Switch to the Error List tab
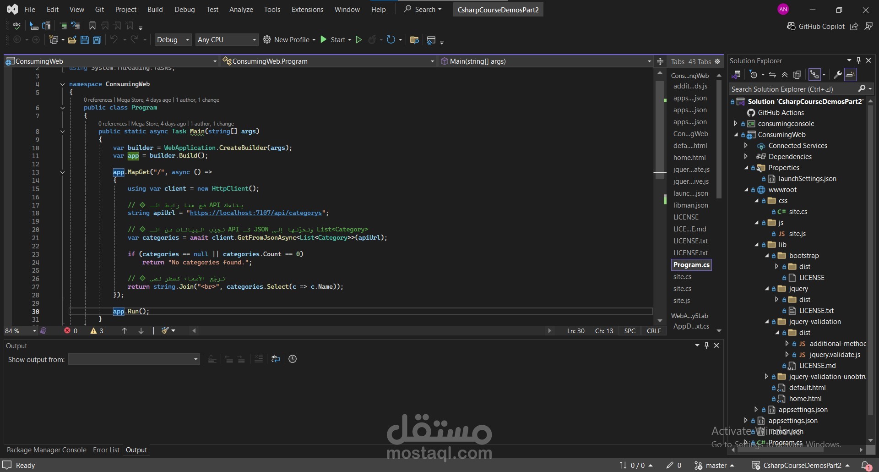 point(106,450)
